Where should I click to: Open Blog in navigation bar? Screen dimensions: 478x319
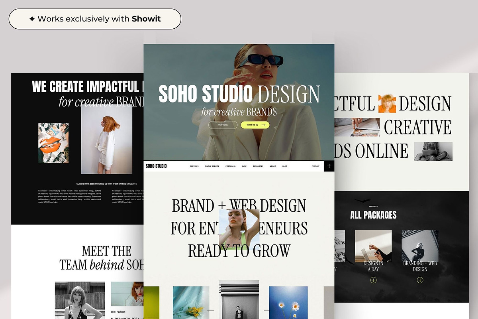tap(285, 166)
